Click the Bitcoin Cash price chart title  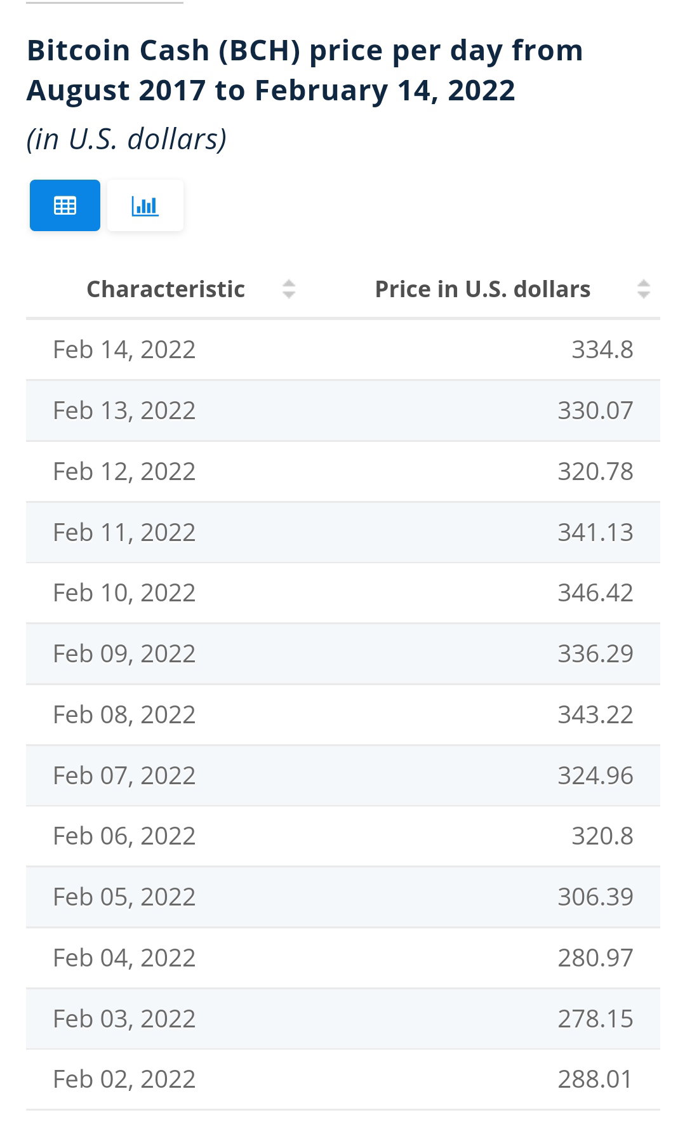[x=305, y=70]
